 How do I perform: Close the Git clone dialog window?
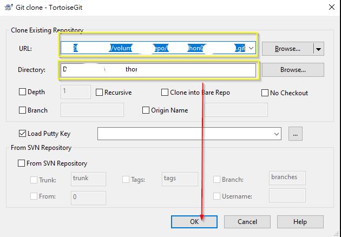pos(332,7)
